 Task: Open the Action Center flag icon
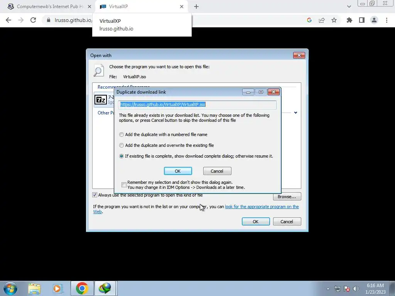347,289
